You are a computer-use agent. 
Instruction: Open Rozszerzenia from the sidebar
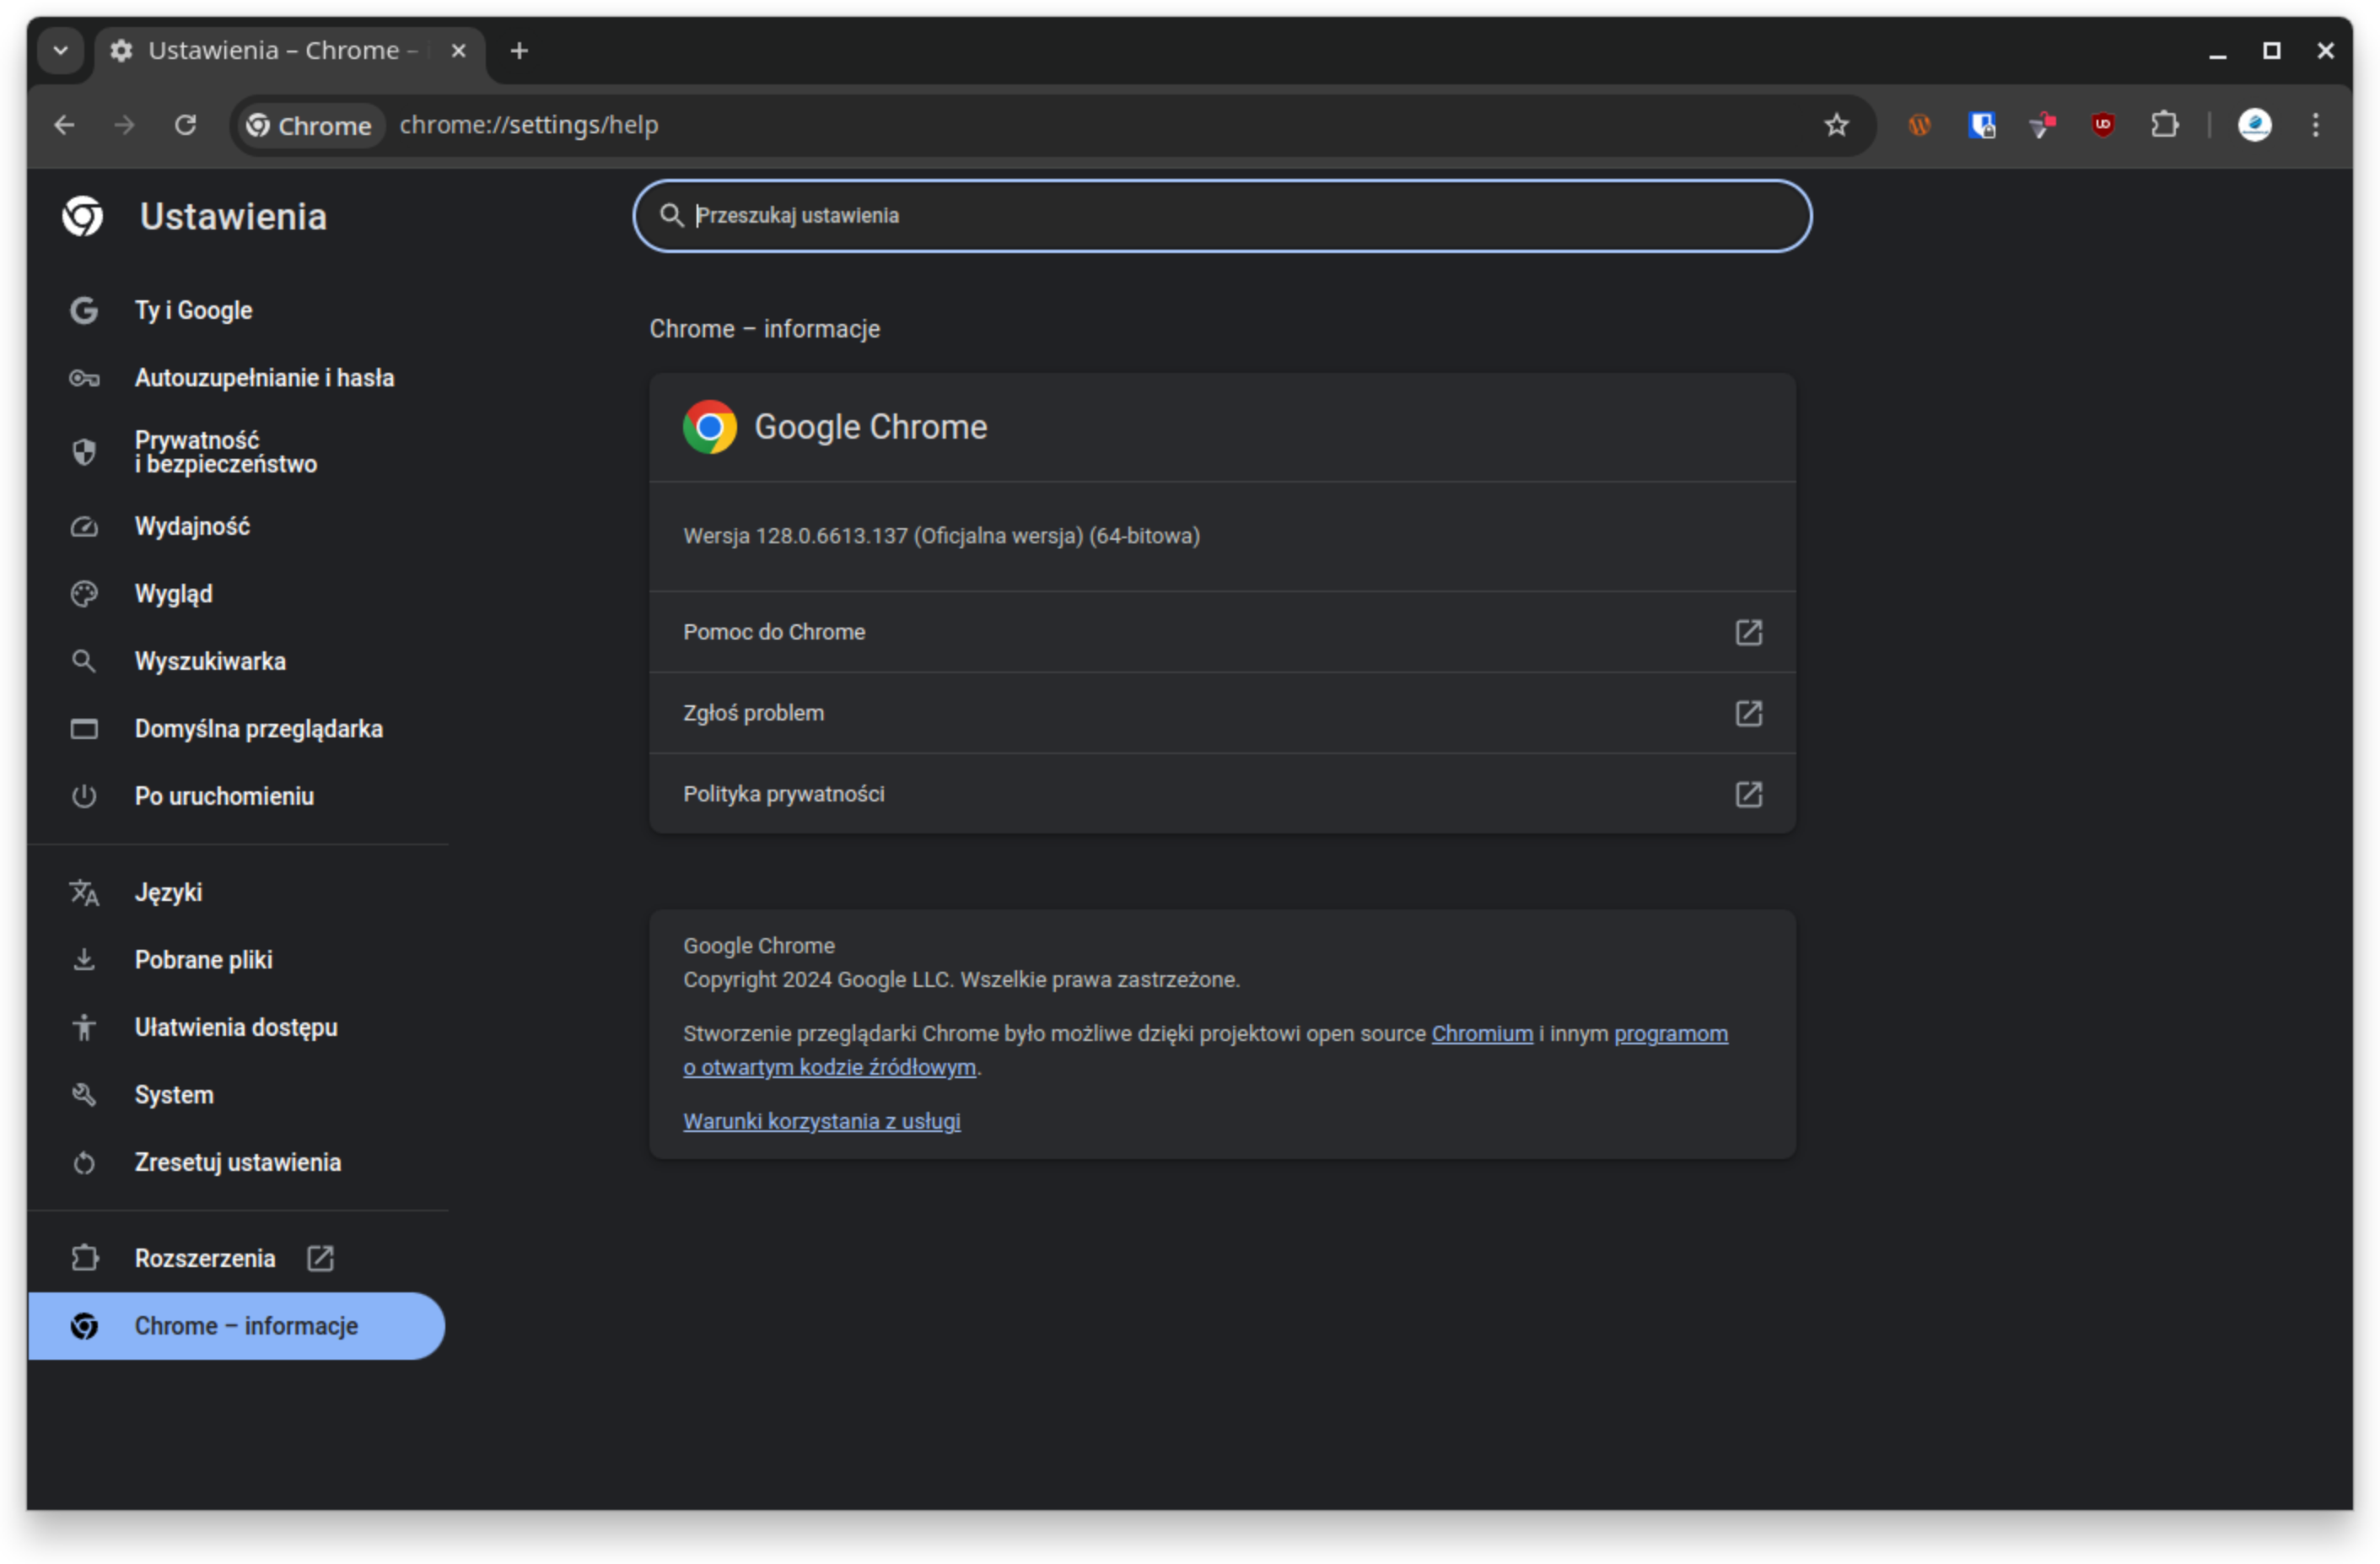click(205, 1258)
